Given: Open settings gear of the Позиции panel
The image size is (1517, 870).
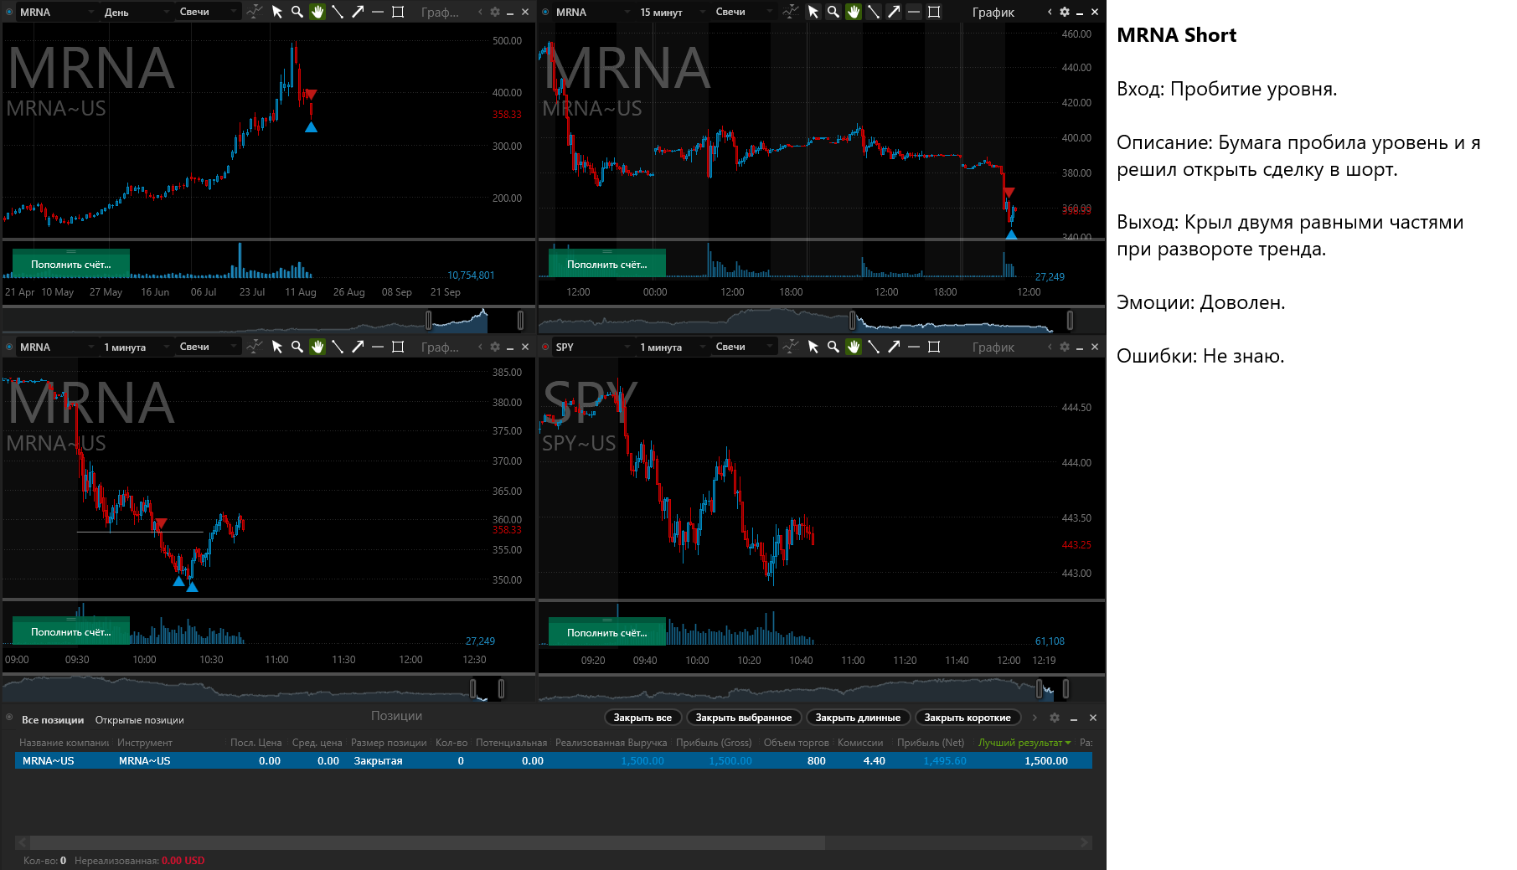Looking at the screenshot, I should coord(1055,718).
